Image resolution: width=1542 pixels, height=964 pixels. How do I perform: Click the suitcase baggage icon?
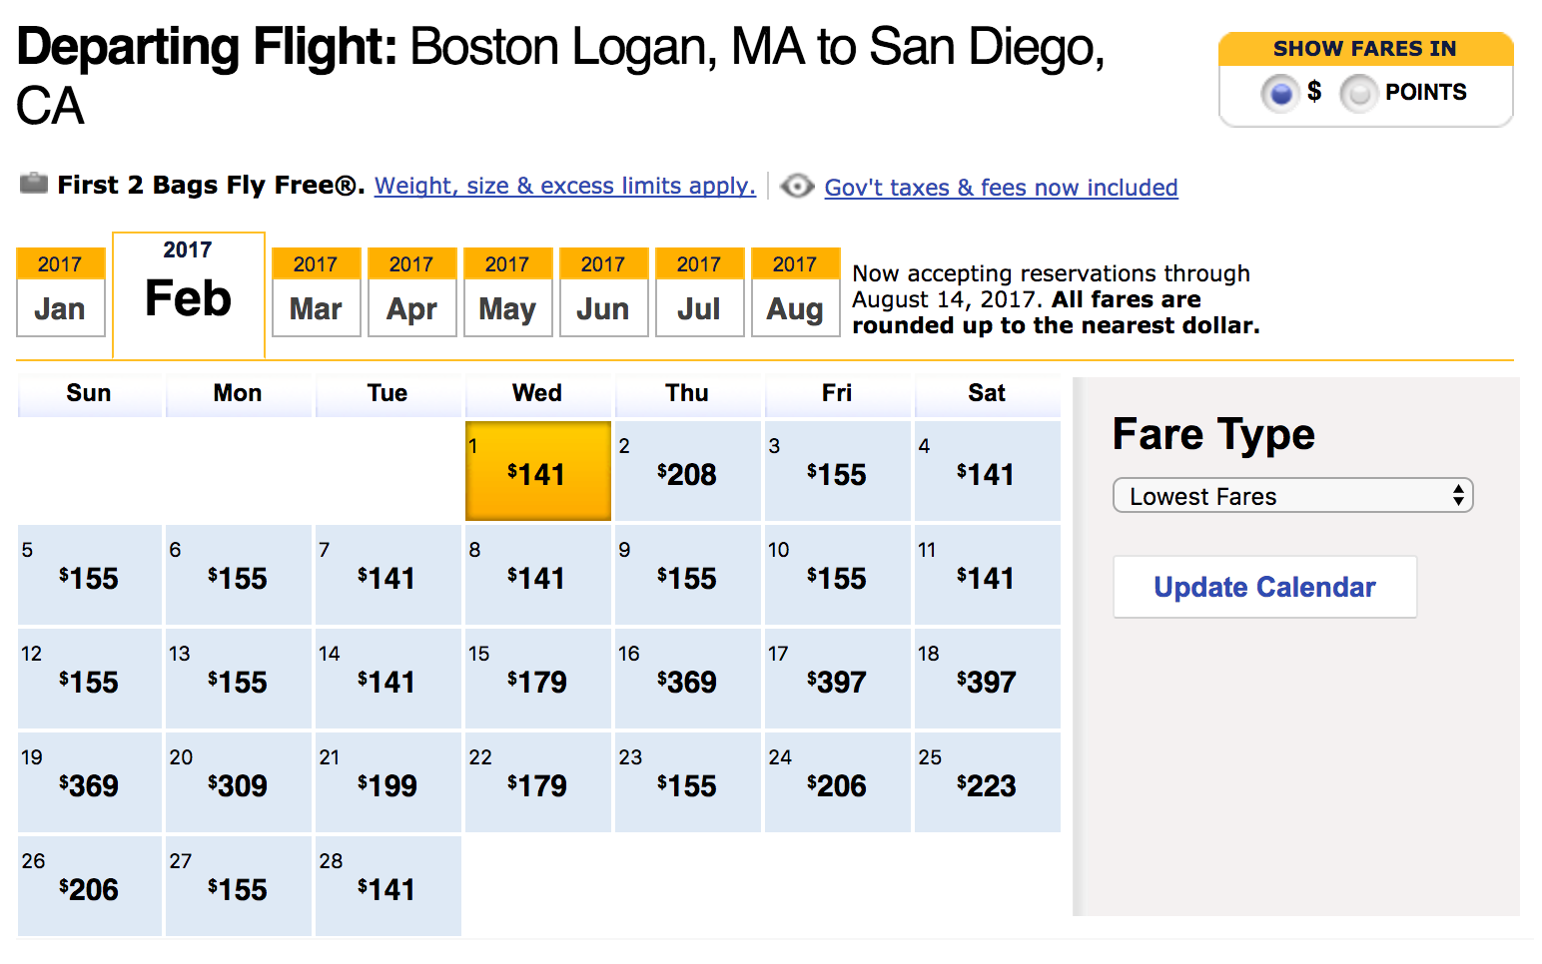pos(34,184)
